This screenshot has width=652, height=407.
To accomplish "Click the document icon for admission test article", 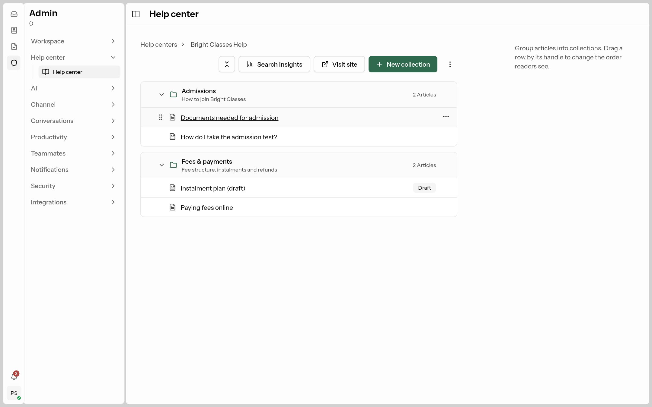I will (172, 137).
